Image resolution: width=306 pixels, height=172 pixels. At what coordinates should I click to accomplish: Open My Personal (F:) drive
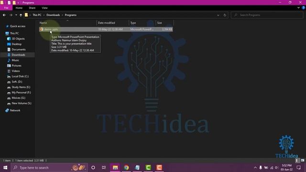21,92
